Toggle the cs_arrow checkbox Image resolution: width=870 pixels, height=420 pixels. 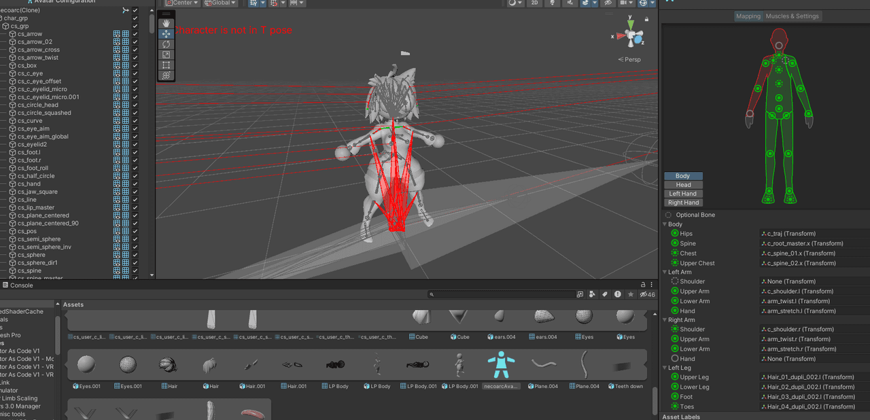(x=135, y=34)
